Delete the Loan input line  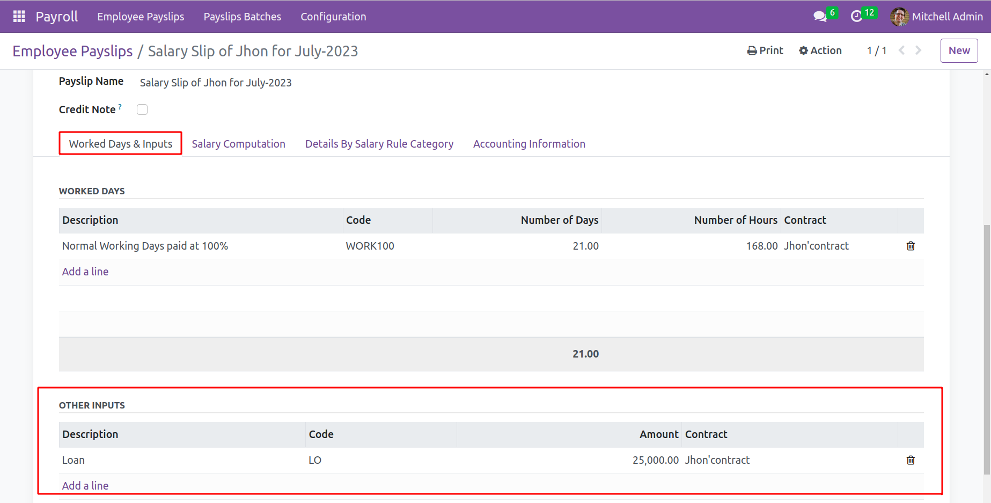pos(911,460)
